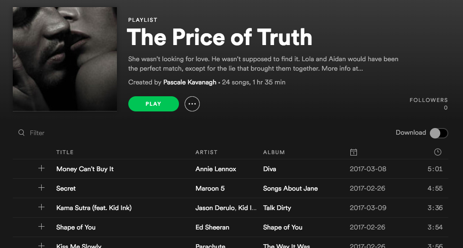Add Money Can't Buy It to library
Image resolution: width=463 pixels, height=248 pixels.
tap(41, 168)
